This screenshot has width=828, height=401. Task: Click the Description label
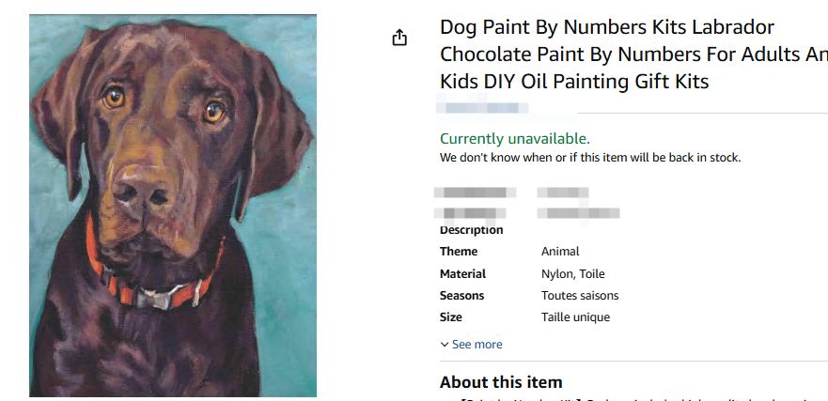pos(471,230)
